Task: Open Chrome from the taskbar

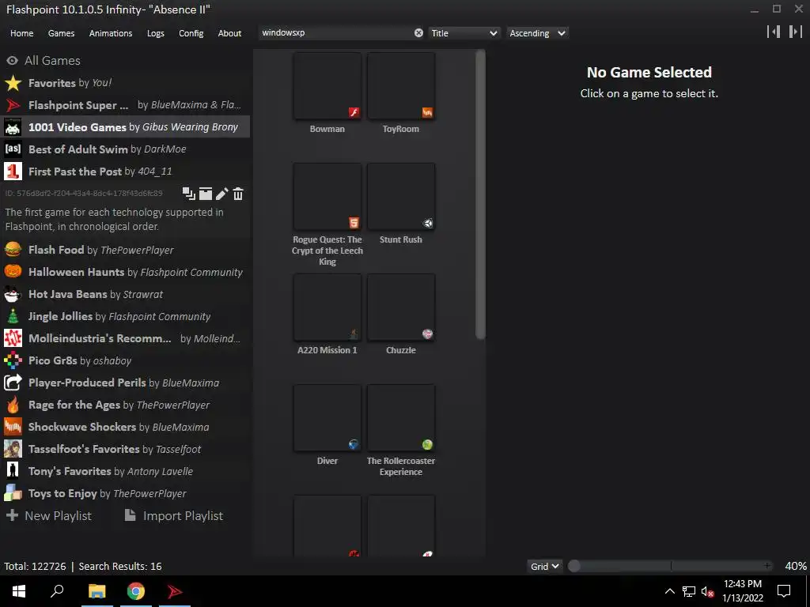Action: pyautogui.click(x=136, y=591)
